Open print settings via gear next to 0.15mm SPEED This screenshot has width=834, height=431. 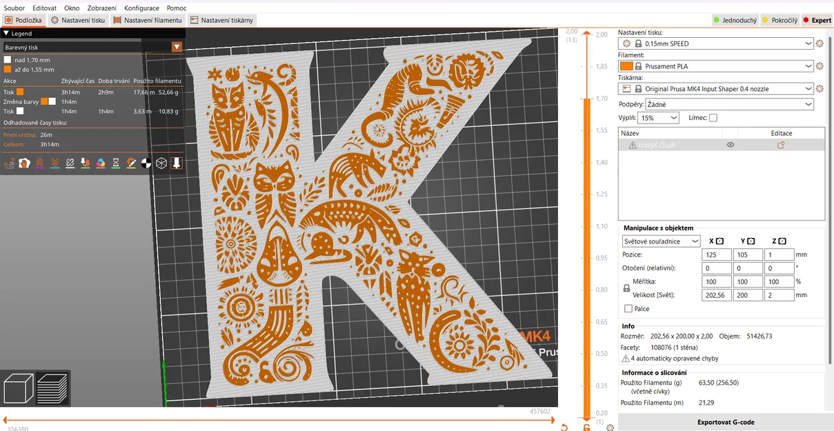[820, 43]
